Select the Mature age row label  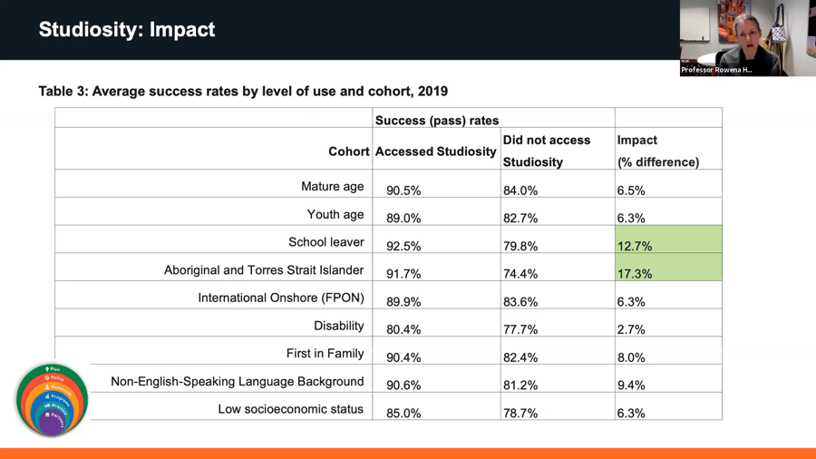[332, 187]
